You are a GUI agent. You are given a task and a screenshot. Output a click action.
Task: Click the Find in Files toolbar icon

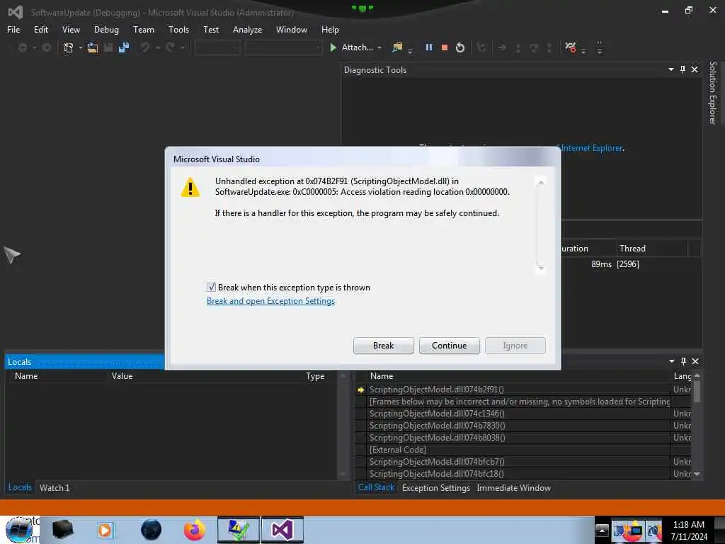coord(396,47)
